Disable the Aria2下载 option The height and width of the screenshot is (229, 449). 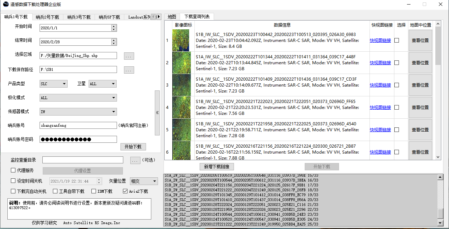click(125, 191)
